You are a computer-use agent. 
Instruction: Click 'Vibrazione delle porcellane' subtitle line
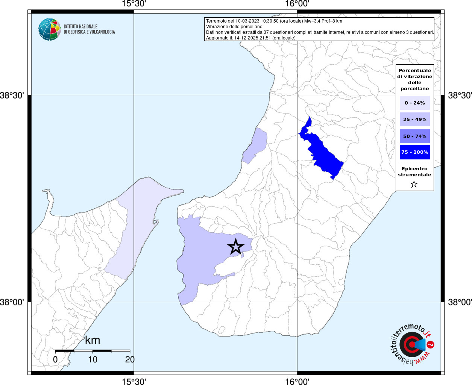coord(234,27)
